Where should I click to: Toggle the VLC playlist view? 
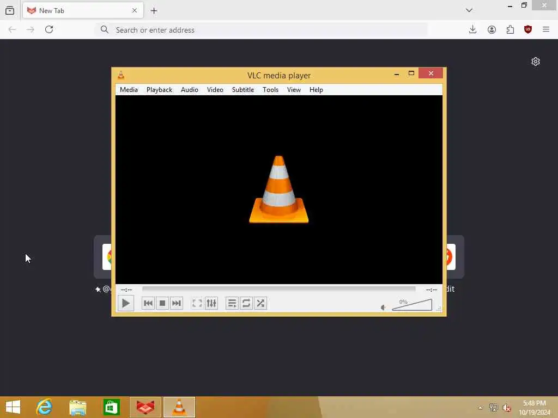pos(232,303)
